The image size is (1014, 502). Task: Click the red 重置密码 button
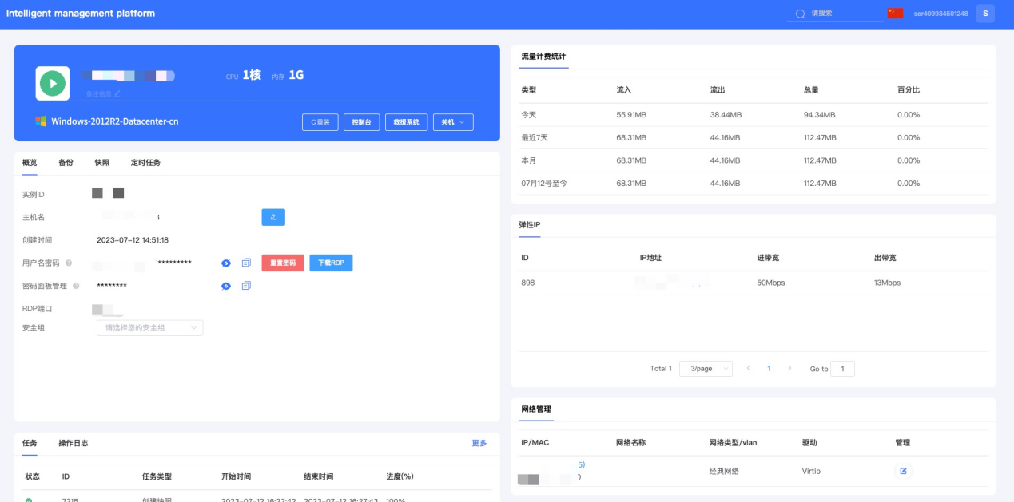(x=283, y=263)
